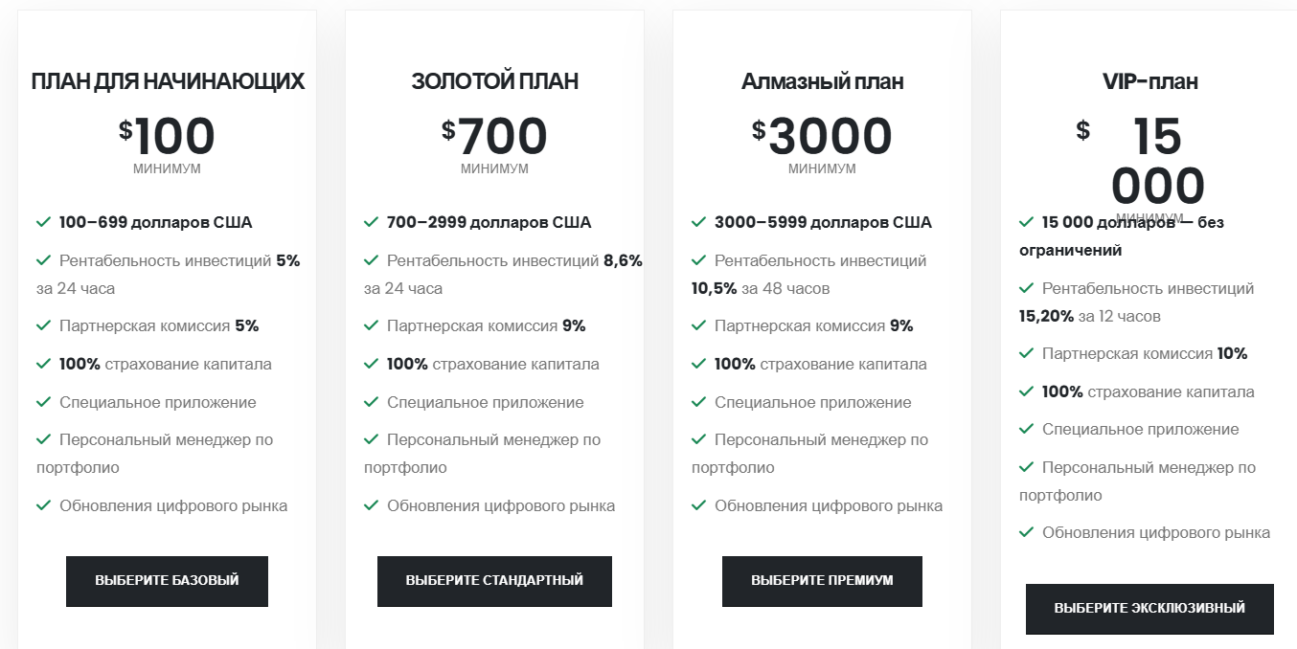Click checkmark beside 'Партнерская комиссия 5%'
1297x649 pixels.
(x=43, y=325)
